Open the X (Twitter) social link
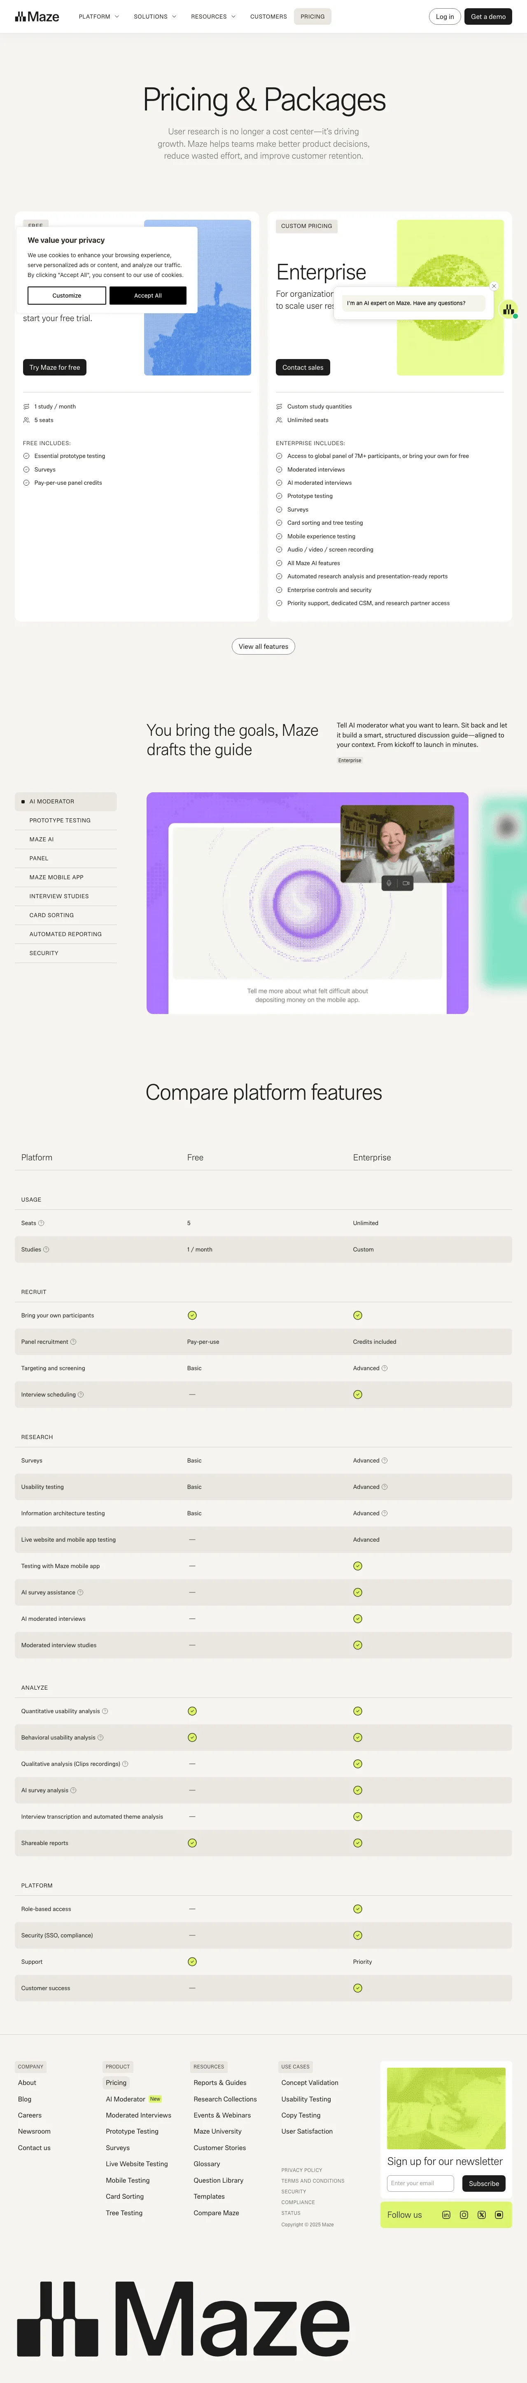This screenshot has height=2383, width=527. [482, 2215]
